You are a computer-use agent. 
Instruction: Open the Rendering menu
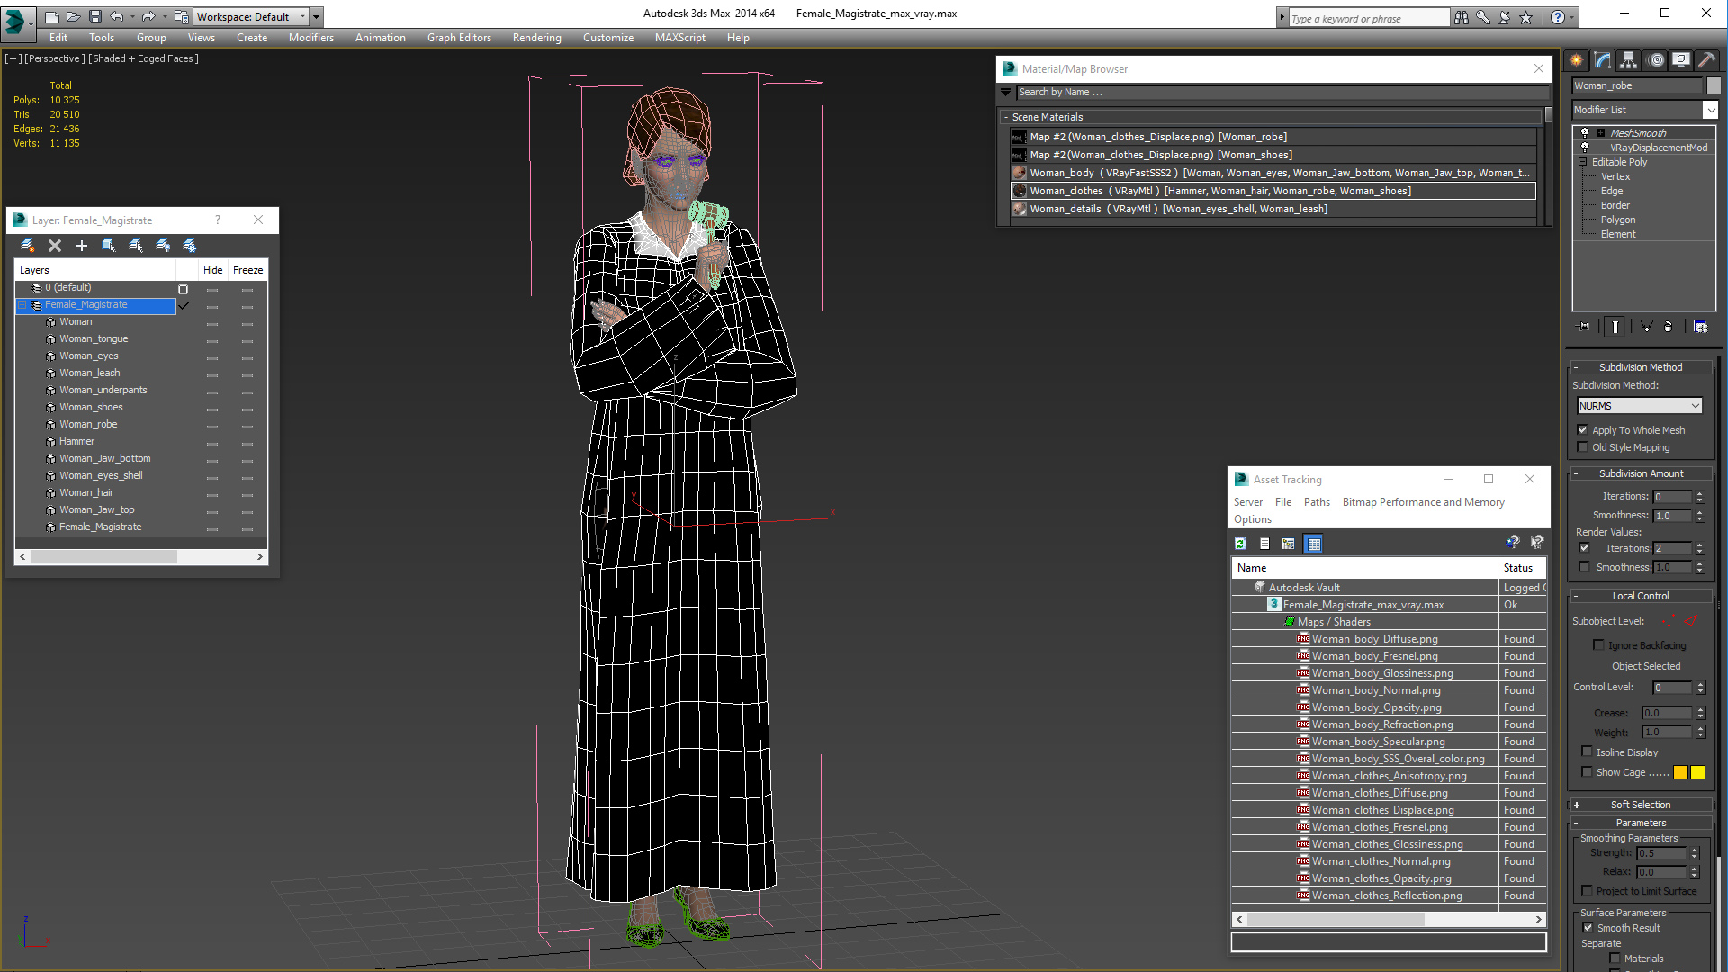coord(536,38)
